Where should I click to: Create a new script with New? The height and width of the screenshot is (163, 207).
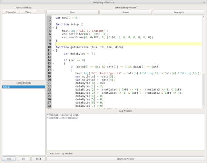(9, 159)
